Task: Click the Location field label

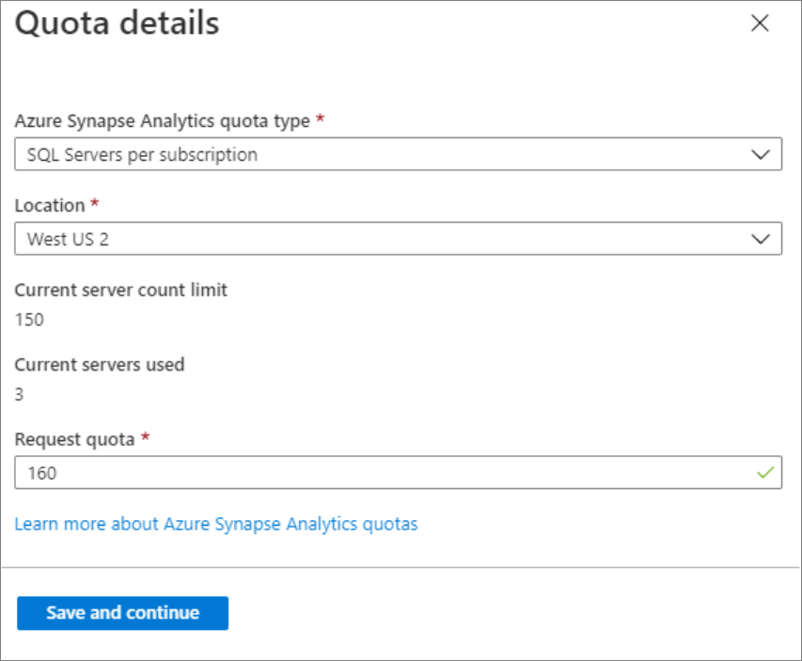Action: (49, 205)
